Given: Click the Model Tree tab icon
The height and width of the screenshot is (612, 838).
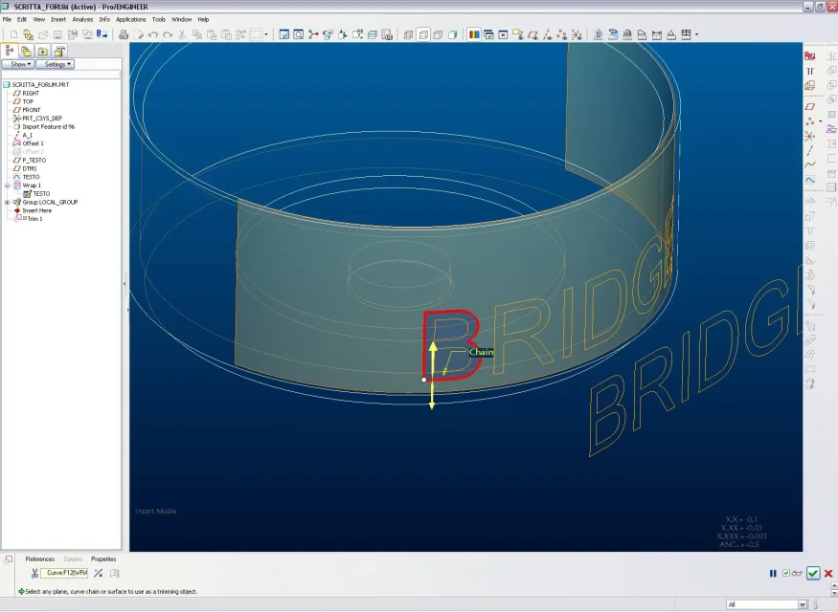Looking at the screenshot, I should (10, 51).
